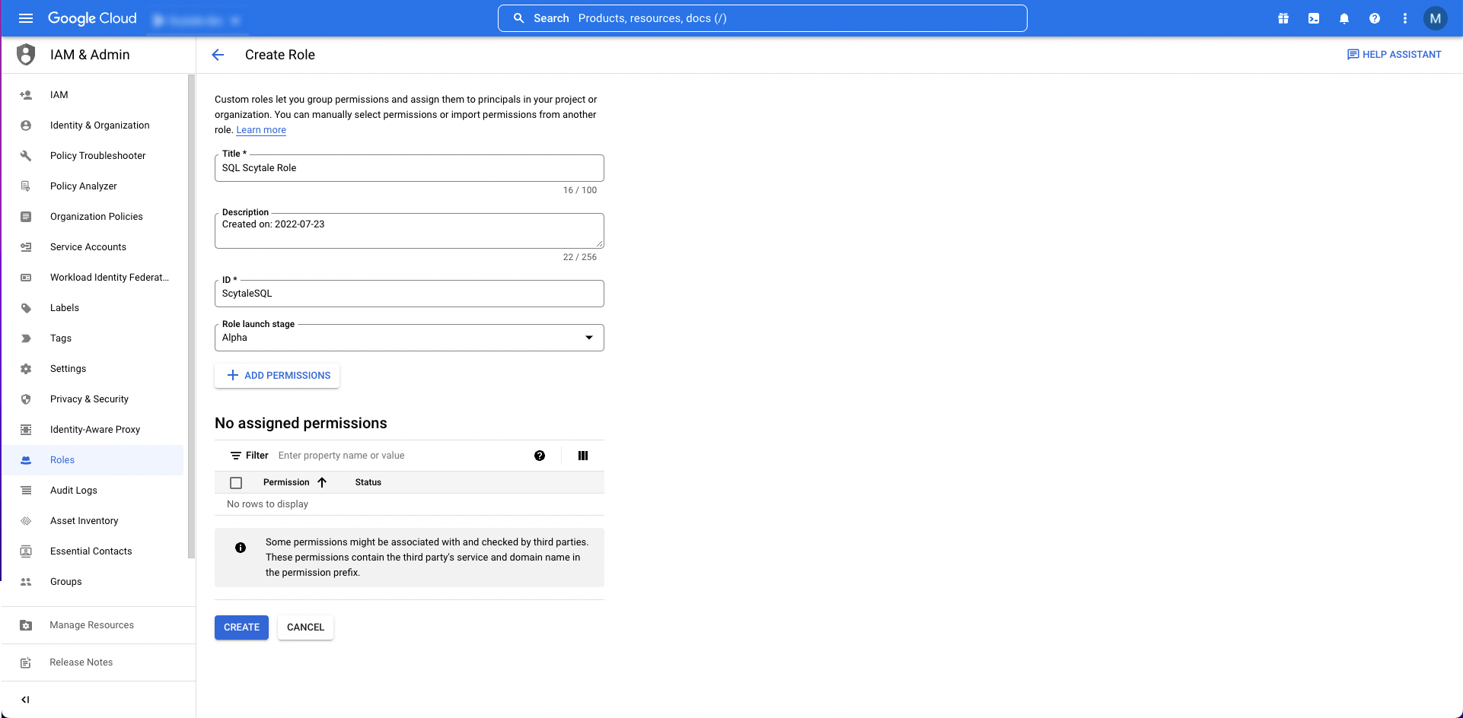
Task: Click the third-party permissions info icon
Action: (241, 548)
